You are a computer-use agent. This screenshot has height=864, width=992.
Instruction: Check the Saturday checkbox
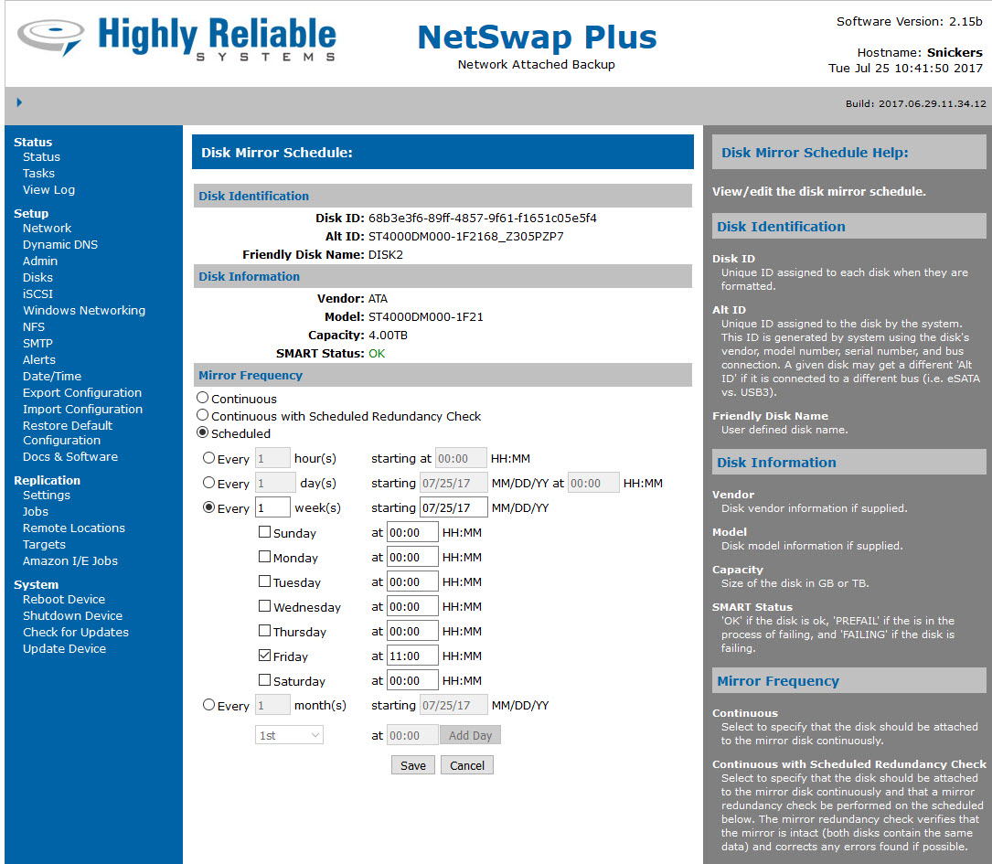[264, 680]
